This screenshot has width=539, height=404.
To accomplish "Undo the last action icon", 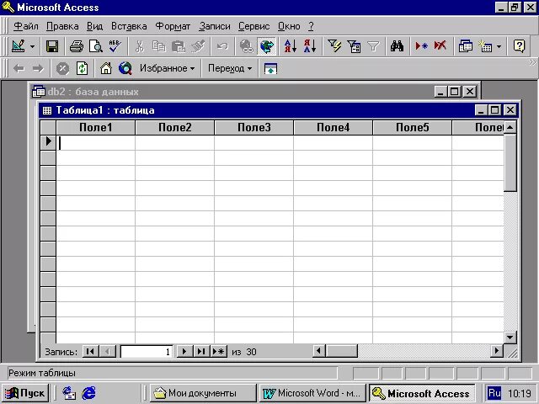I will 222,46.
